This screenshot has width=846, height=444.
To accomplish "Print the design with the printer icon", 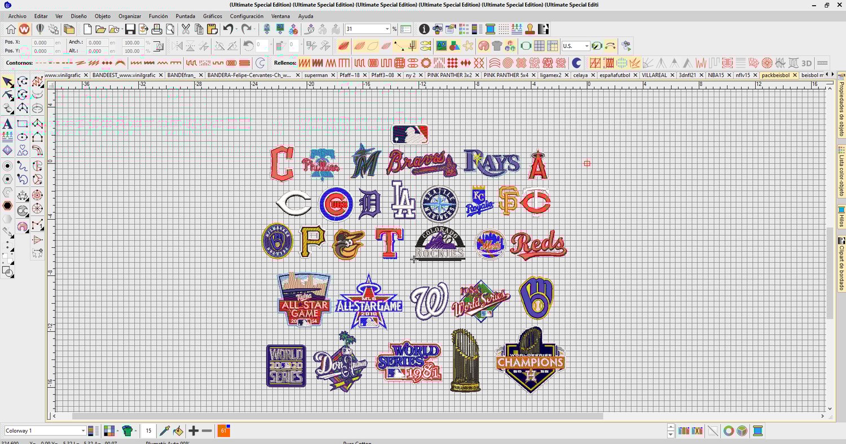I will pyautogui.click(x=157, y=29).
